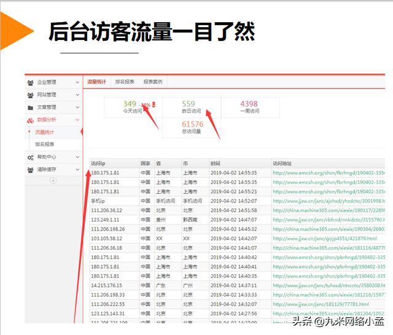Collapse sidebar with the round arrow icon

53,180
